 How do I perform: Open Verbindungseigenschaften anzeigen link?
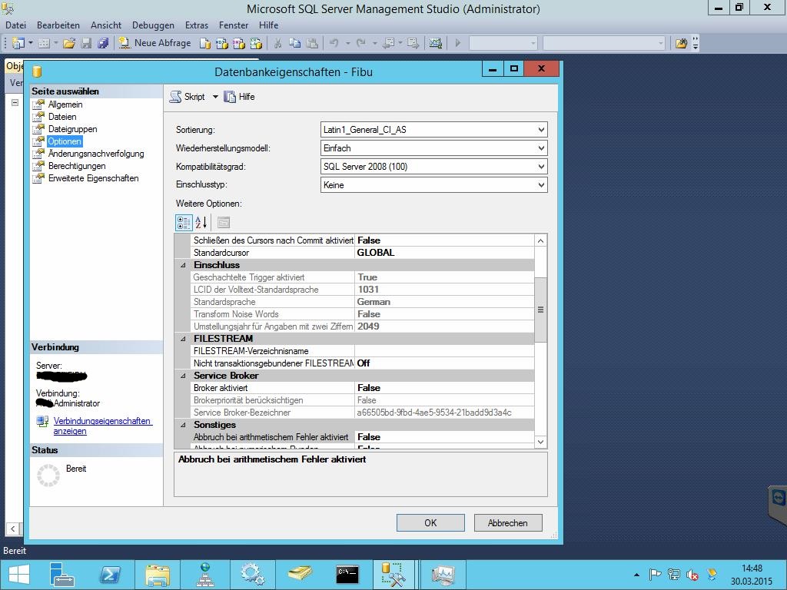click(x=102, y=426)
